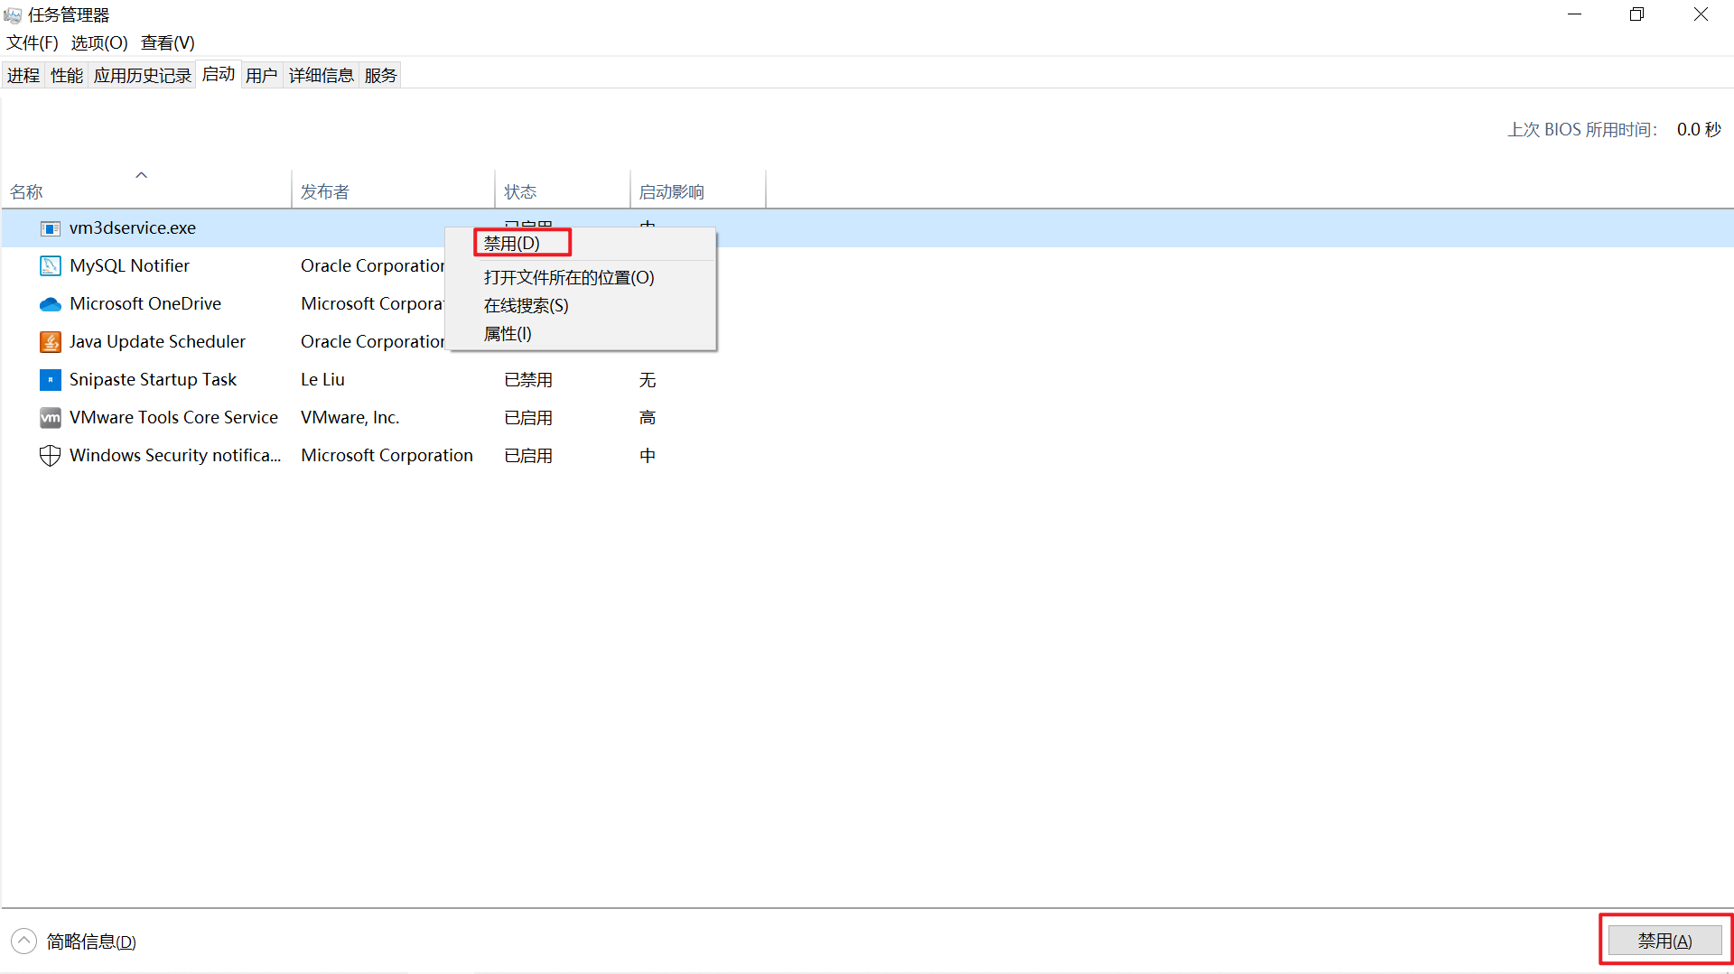This screenshot has height=974, width=1734.
Task: Click Oracle Corporation publisher in Java Update row
Action: pos(373,342)
